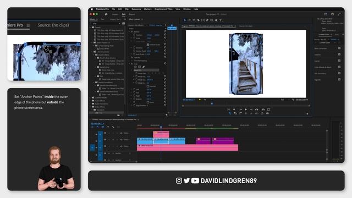Viewport: 352px width, 198px height.
Task: Click the Home icon
Action: [x=106, y=14]
